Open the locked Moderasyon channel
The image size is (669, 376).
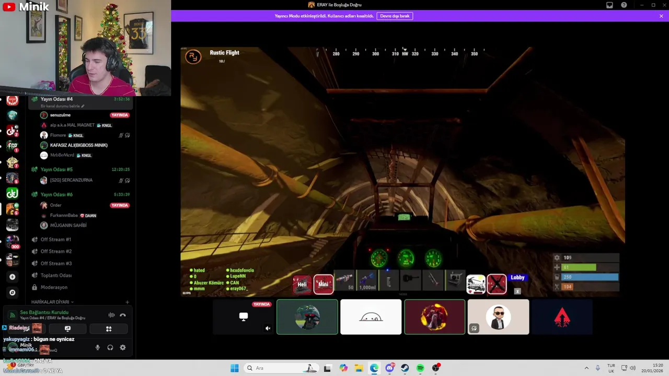[53, 287]
